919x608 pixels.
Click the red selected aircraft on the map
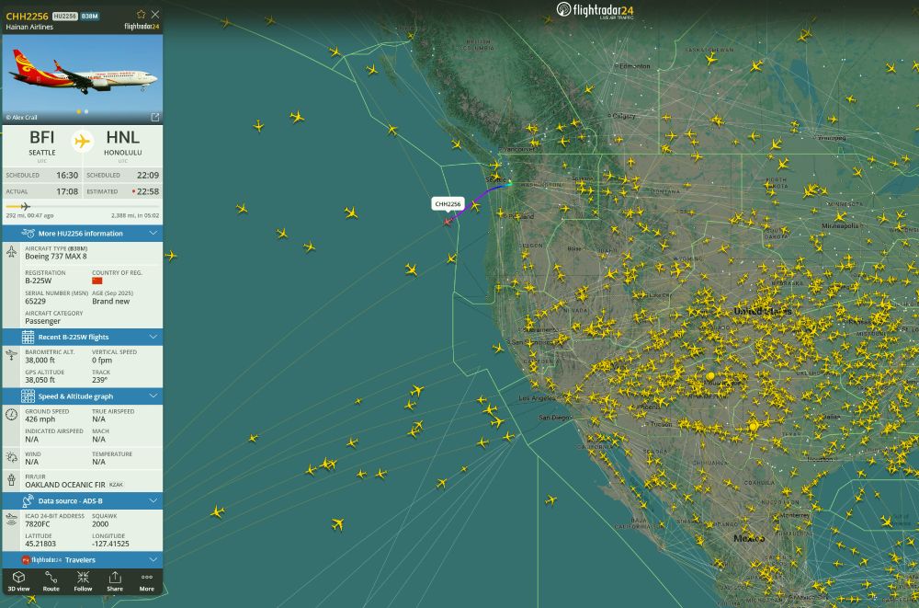coord(448,222)
